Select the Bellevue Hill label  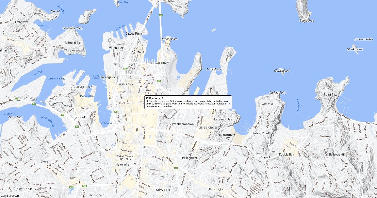tap(337, 155)
